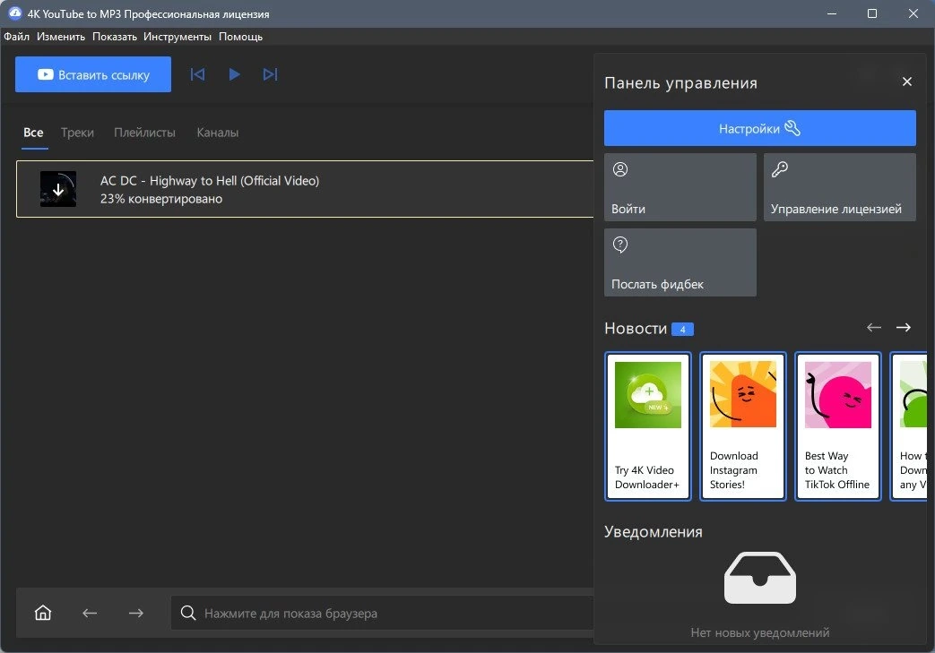This screenshot has height=653, width=935.
Task: Go to browser home icon
Action: pyautogui.click(x=43, y=613)
